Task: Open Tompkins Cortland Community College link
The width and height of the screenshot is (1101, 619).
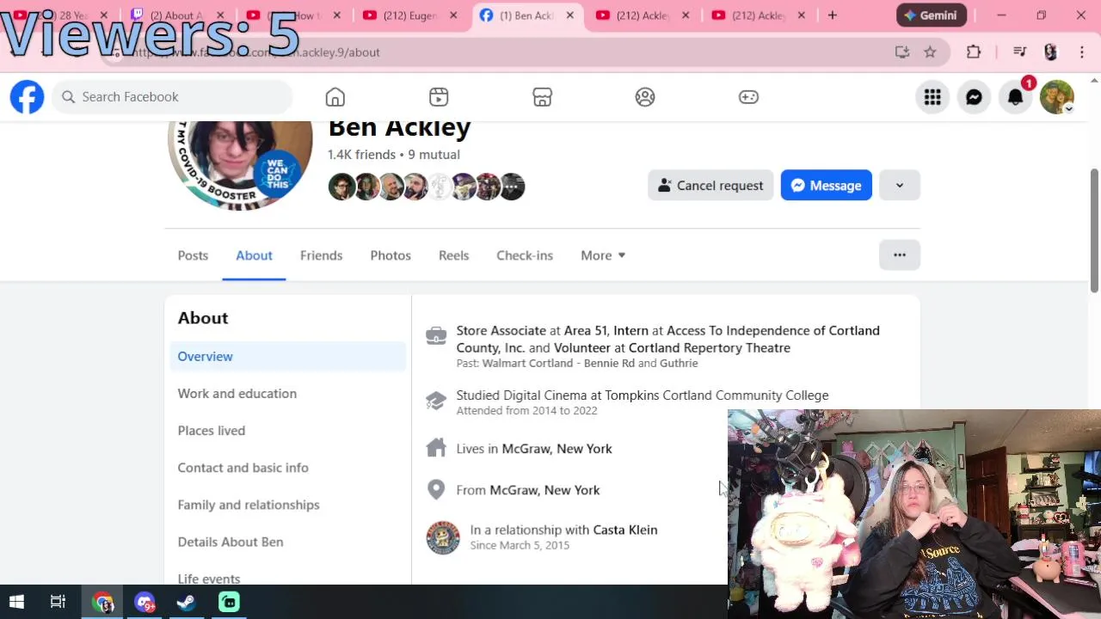Action: 717,395
